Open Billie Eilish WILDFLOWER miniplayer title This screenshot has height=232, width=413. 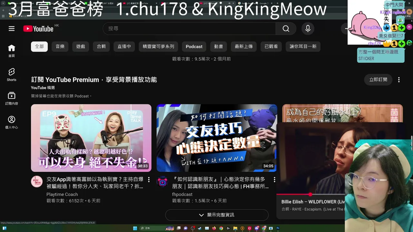(313, 202)
